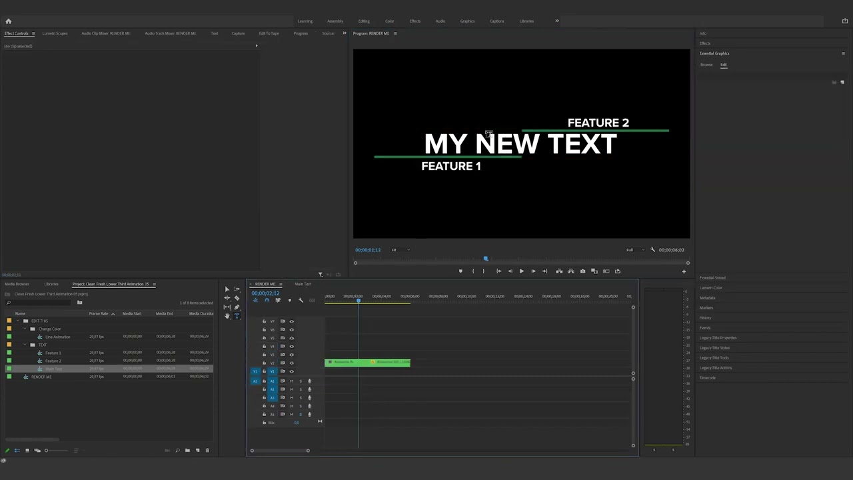Click the delete trash icon in Project panel

tap(207, 451)
